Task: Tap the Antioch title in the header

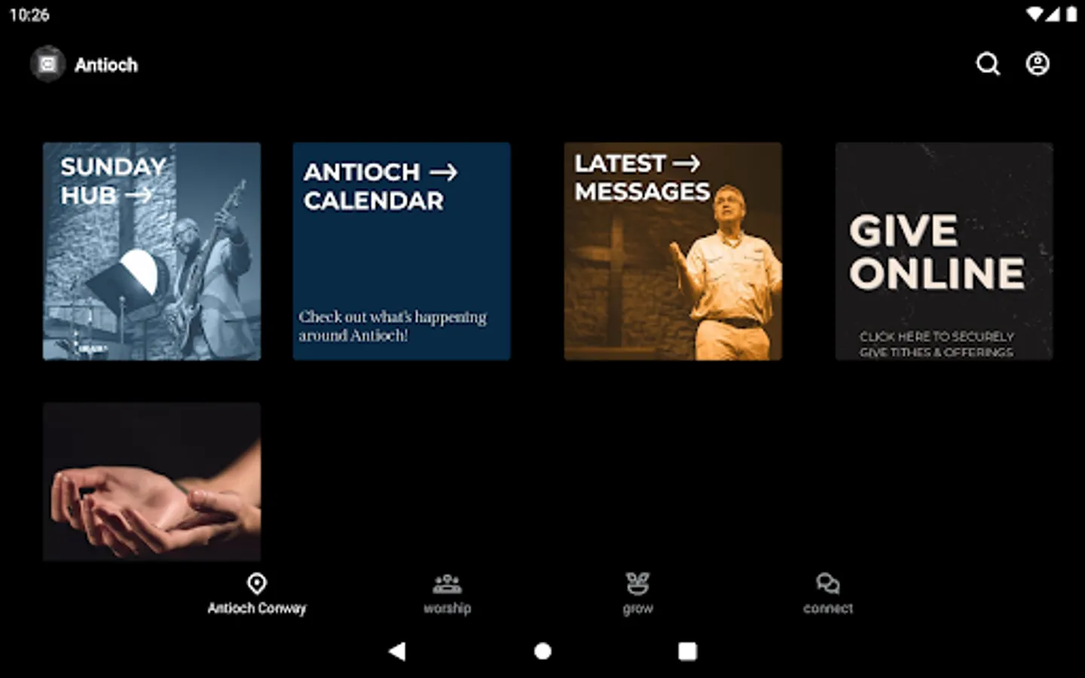Action: pos(106,65)
